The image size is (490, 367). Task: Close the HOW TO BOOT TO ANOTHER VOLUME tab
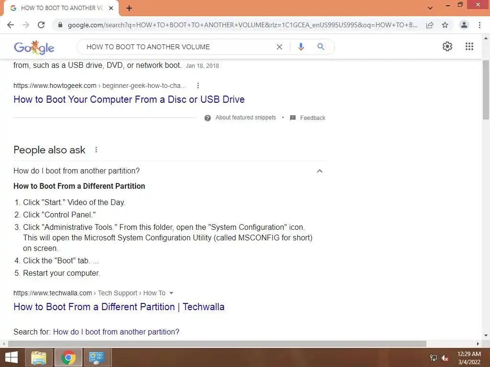click(111, 8)
